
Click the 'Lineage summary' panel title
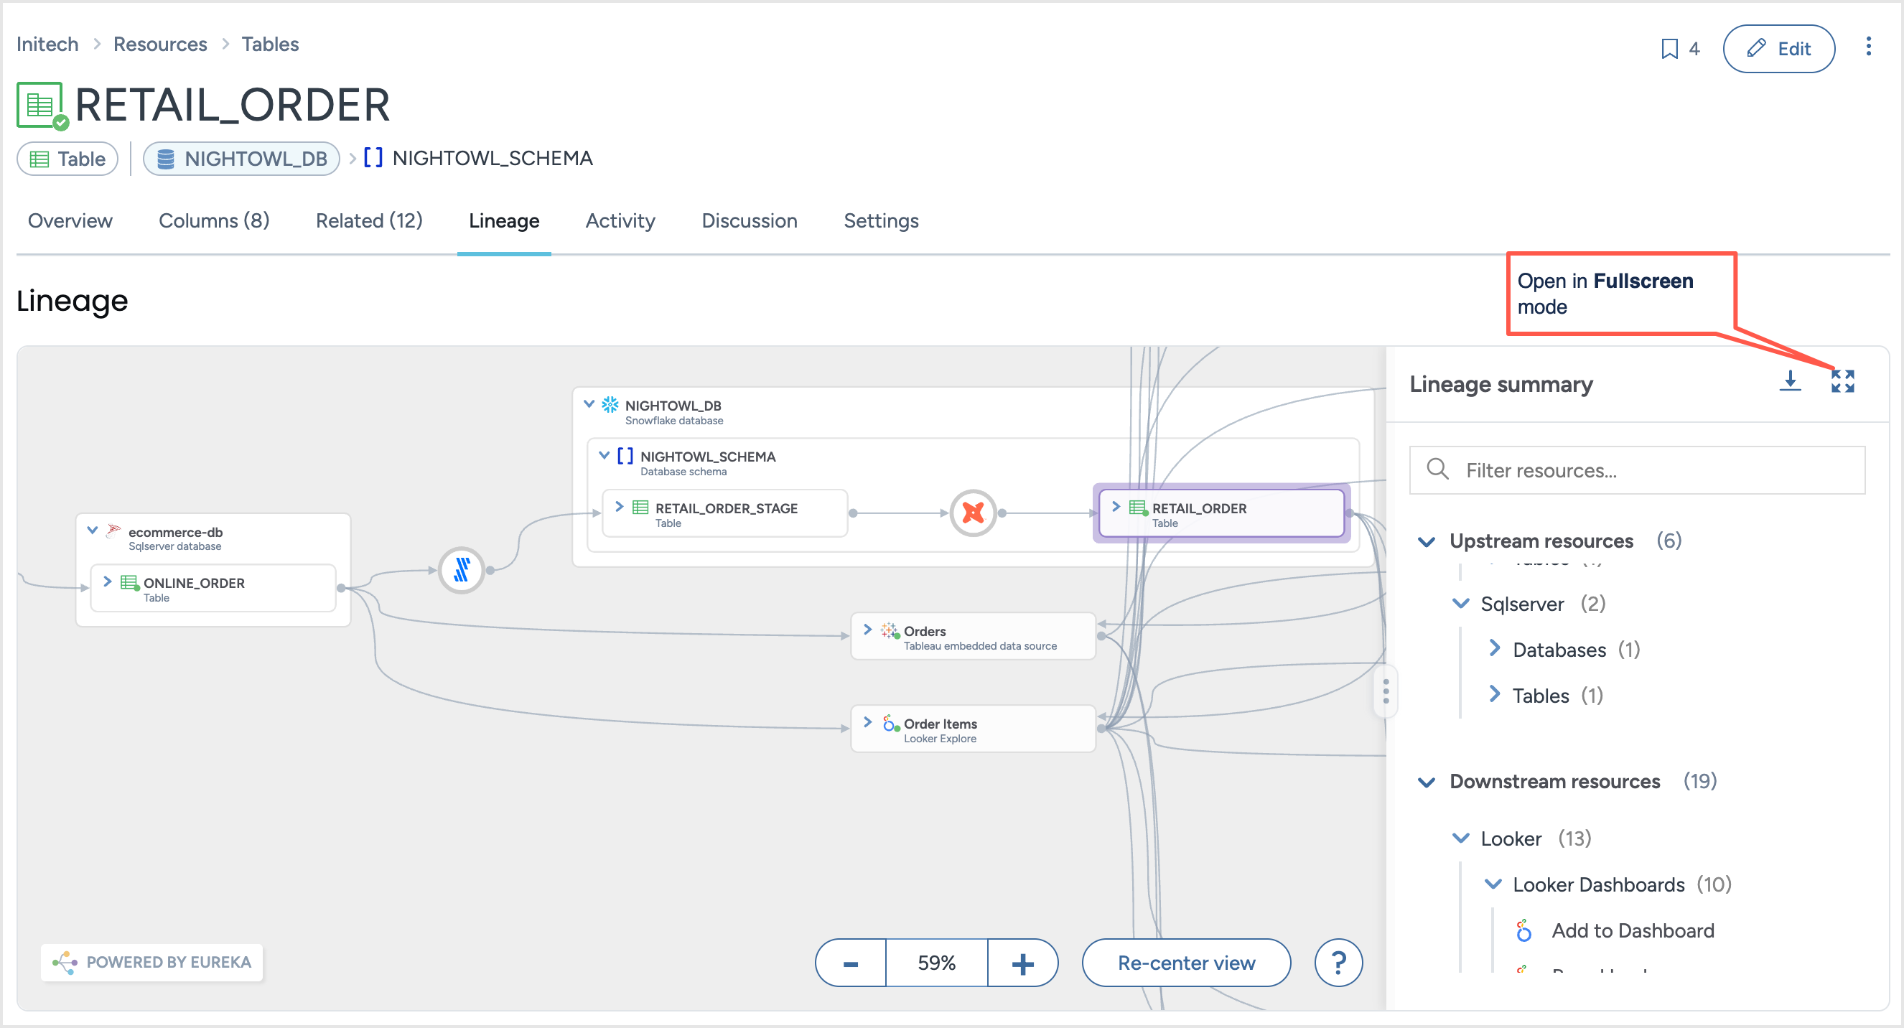pos(1501,384)
